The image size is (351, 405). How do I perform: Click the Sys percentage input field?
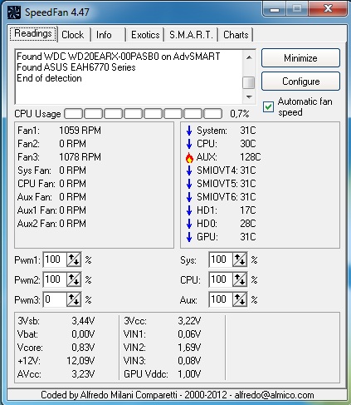coord(221,259)
